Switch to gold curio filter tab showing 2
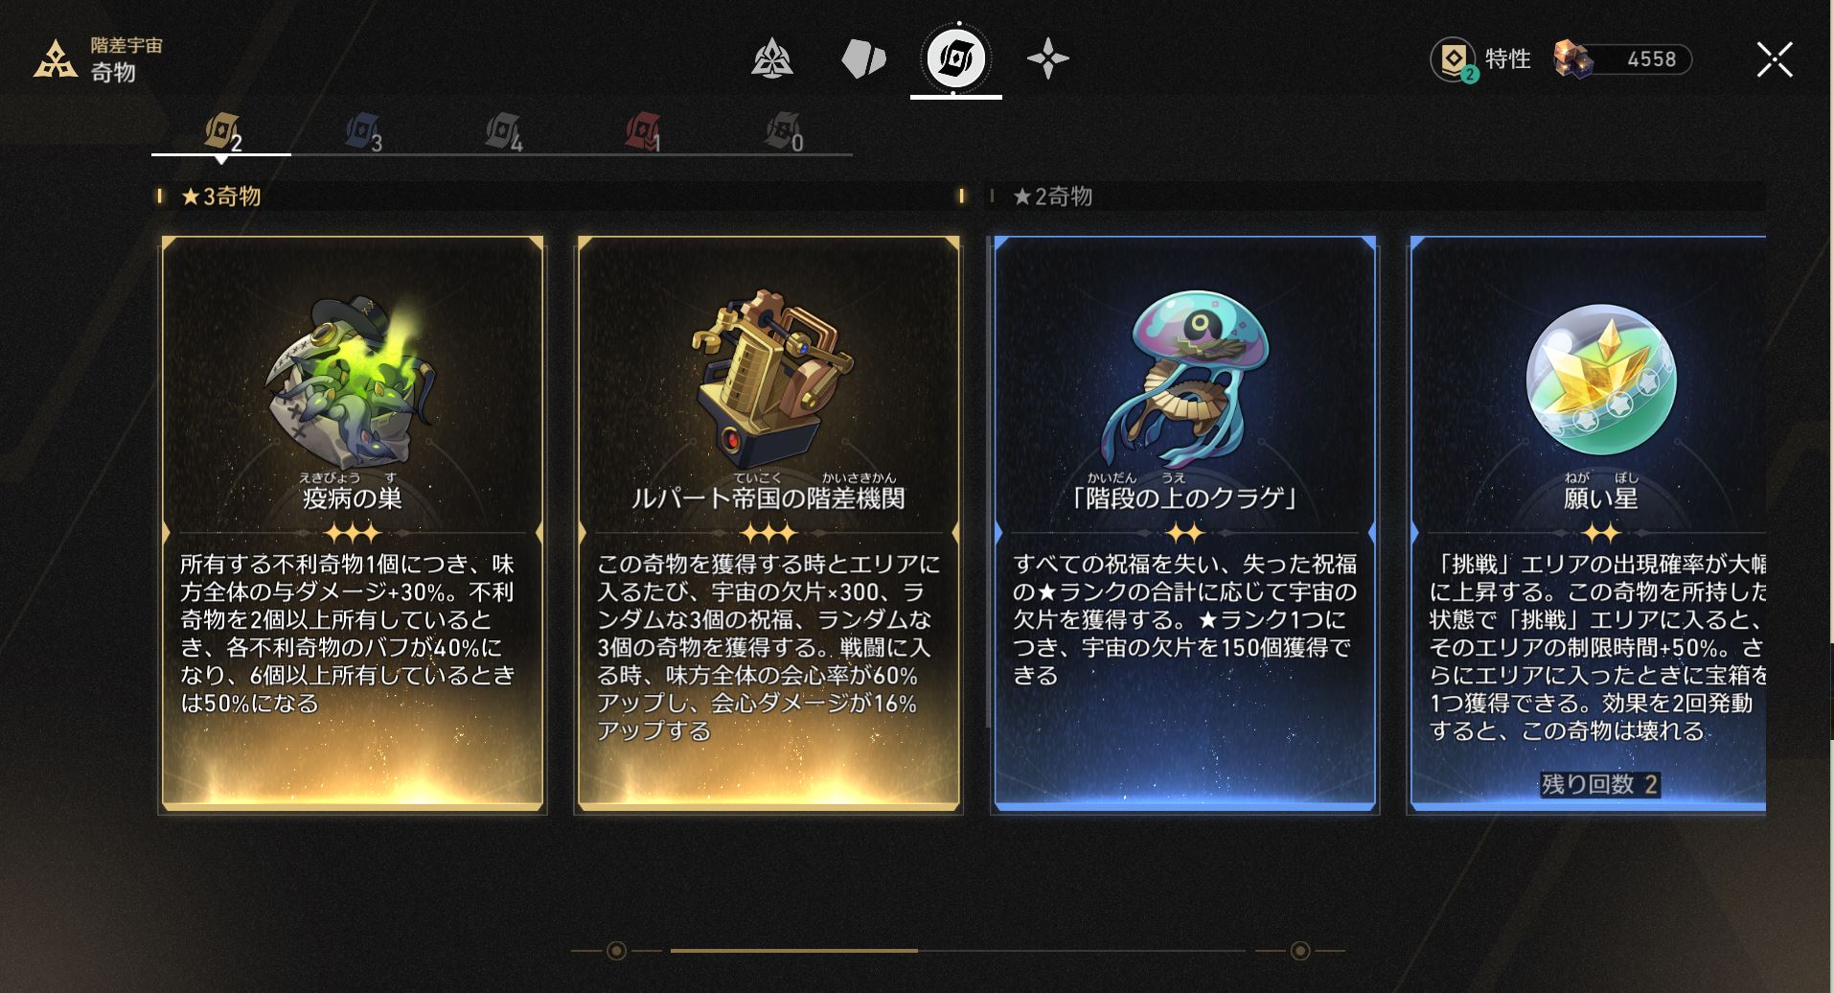1834x993 pixels. (222, 132)
